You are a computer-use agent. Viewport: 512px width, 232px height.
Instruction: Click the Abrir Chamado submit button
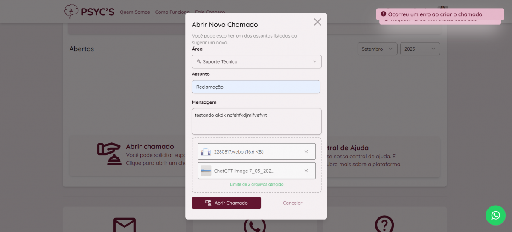(x=226, y=203)
